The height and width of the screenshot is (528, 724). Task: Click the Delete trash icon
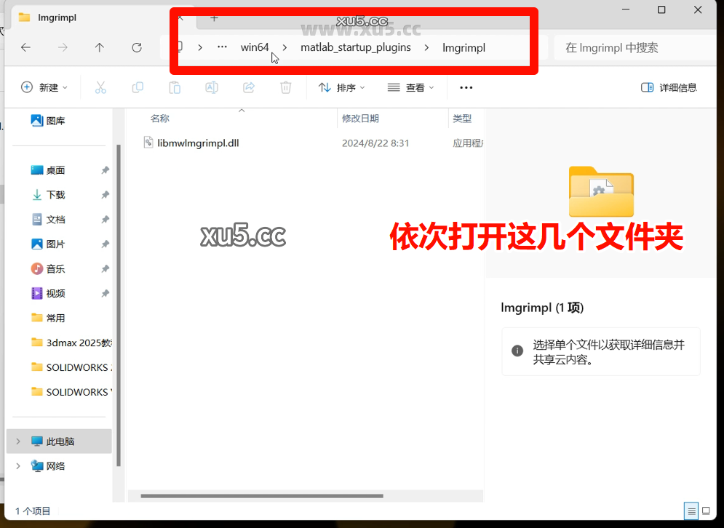tap(285, 87)
